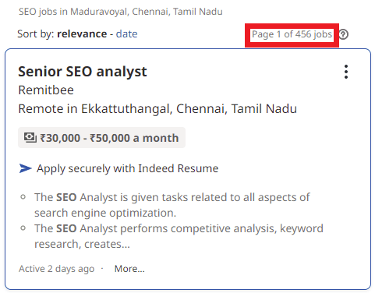Click 'SEO jobs in Maduravoyal, Chennai, Tamil Nadu' heading

click(x=121, y=12)
